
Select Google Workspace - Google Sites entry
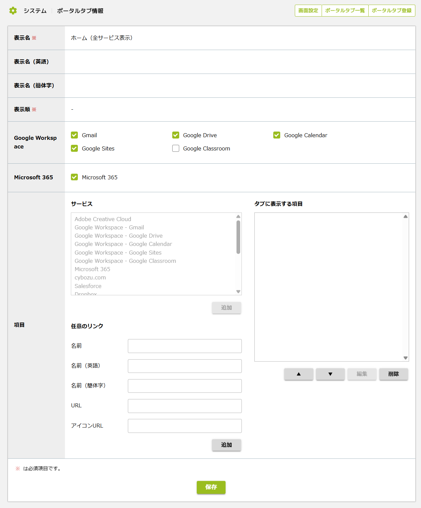click(118, 253)
